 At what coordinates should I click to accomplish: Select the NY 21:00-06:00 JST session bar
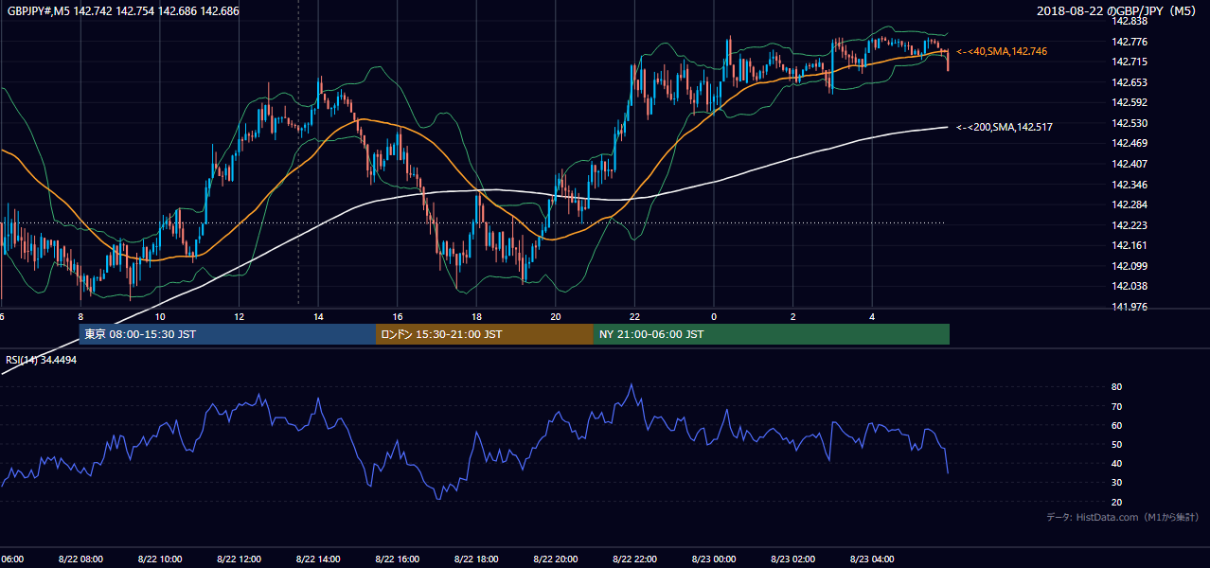pyautogui.click(x=772, y=334)
